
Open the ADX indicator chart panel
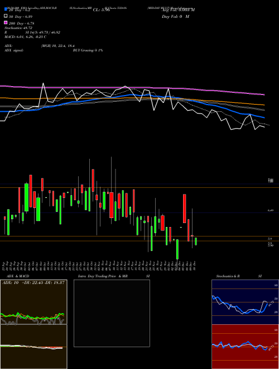click(33, 302)
